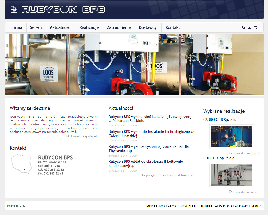The height and width of the screenshot is (215, 268).
Task: Click Realizacje in the footer links
Action: [x=206, y=206]
